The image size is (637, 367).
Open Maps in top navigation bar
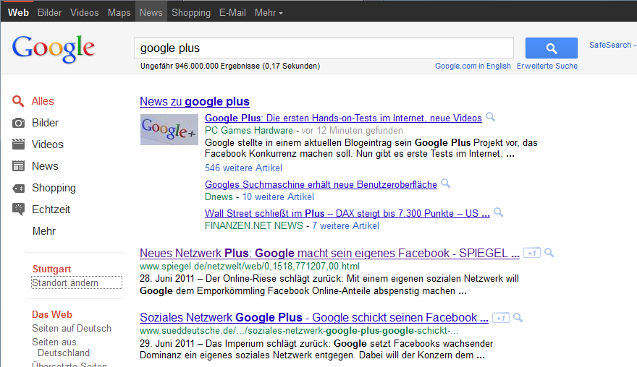[x=119, y=12]
